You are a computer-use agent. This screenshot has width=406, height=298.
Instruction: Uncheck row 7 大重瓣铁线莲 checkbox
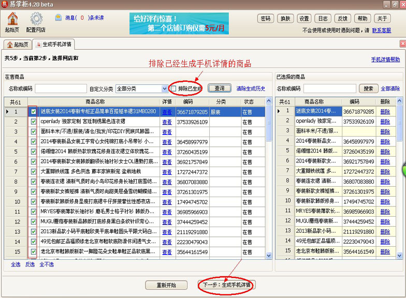[33, 172]
